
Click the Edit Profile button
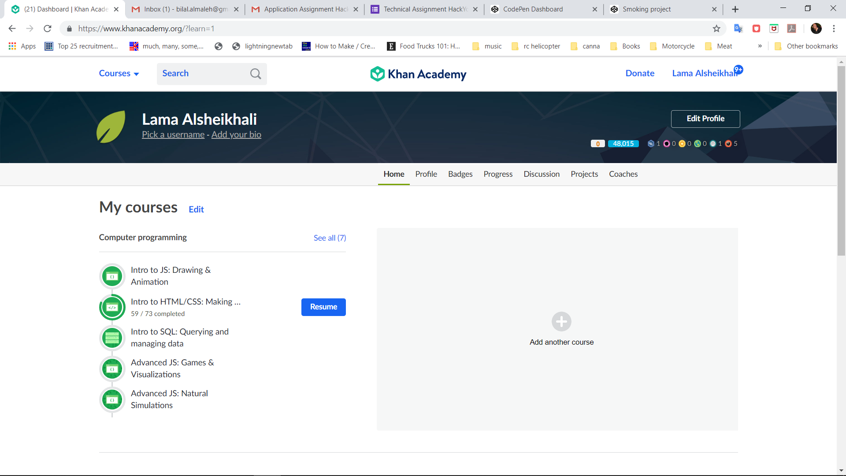click(705, 119)
